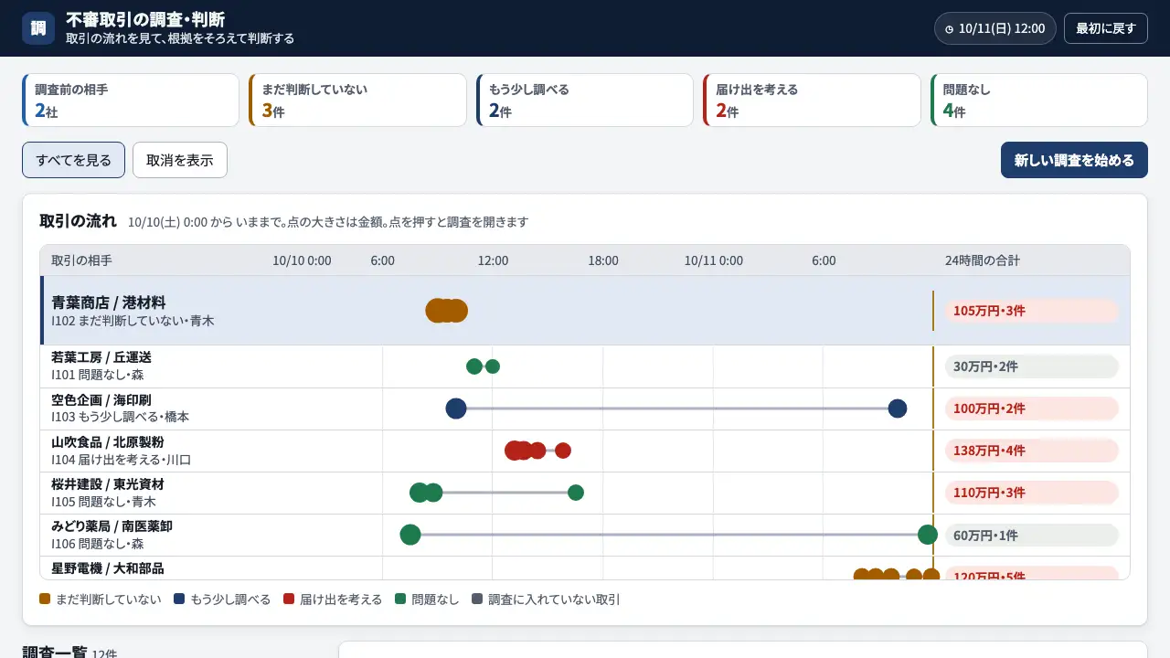1170x658 pixels.
Task: Click the 12:00 time header
Action: 493,260
